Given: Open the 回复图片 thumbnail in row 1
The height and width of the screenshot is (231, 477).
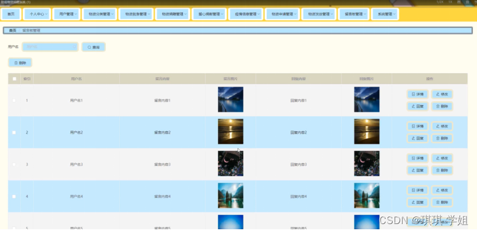Looking at the screenshot, I should 367,99.
